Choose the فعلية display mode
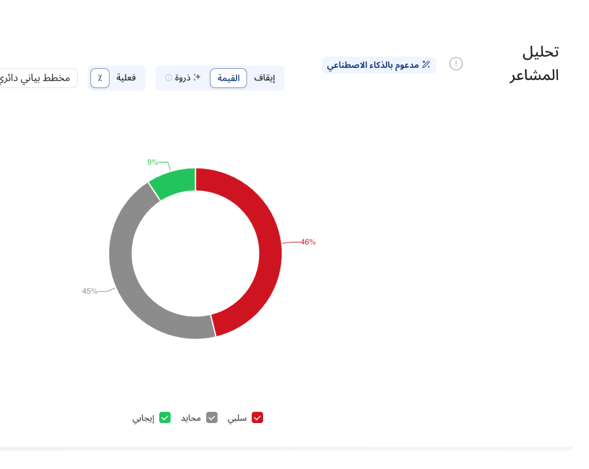The height and width of the screenshot is (469, 589). pyautogui.click(x=126, y=78)
